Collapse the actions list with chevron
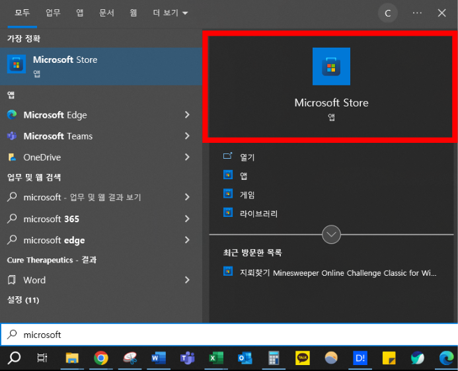 click(331, 234)
